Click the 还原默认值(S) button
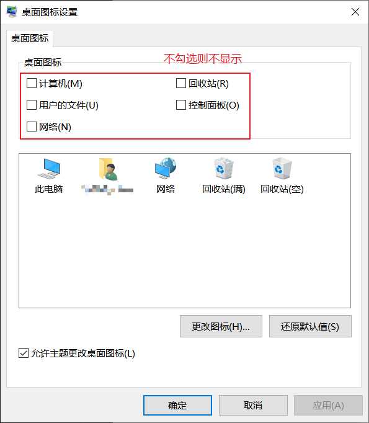 point(310,326)
